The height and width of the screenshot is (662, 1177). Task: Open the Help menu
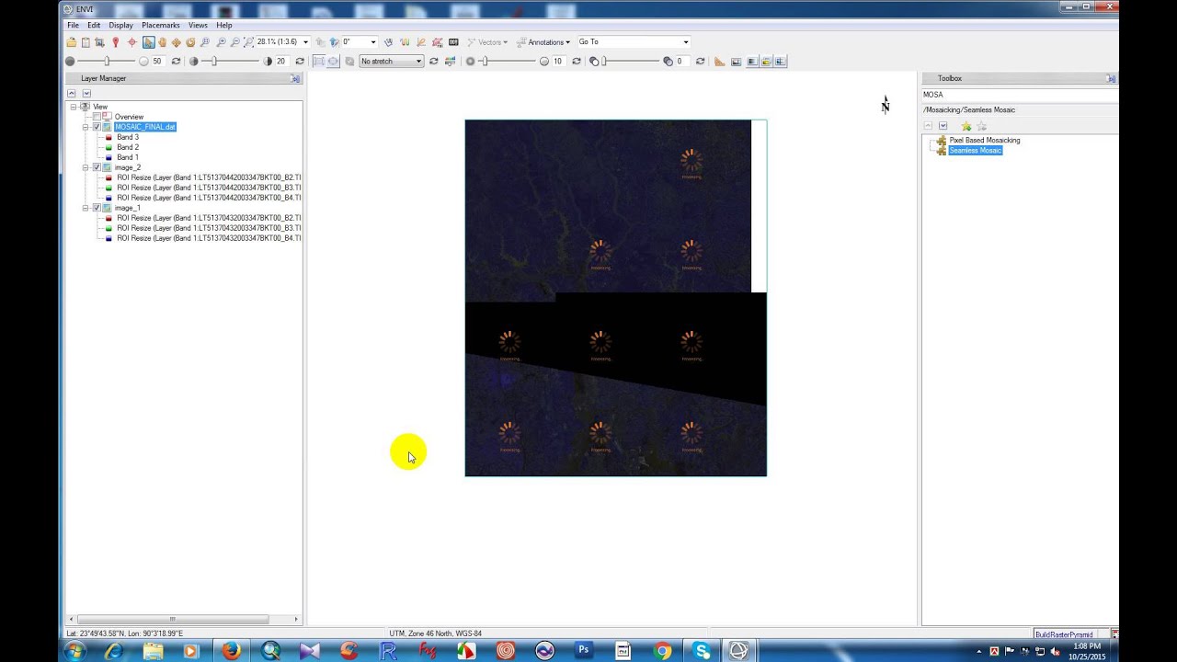coord(224,25)
